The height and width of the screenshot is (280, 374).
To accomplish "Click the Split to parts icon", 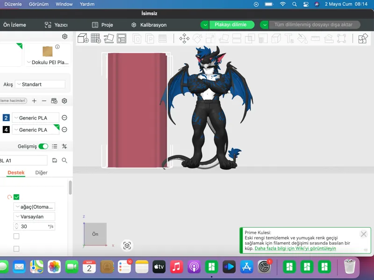I will tap(150, 38).
